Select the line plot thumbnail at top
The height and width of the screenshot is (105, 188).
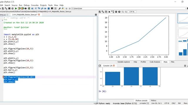(x=183, y=18)
